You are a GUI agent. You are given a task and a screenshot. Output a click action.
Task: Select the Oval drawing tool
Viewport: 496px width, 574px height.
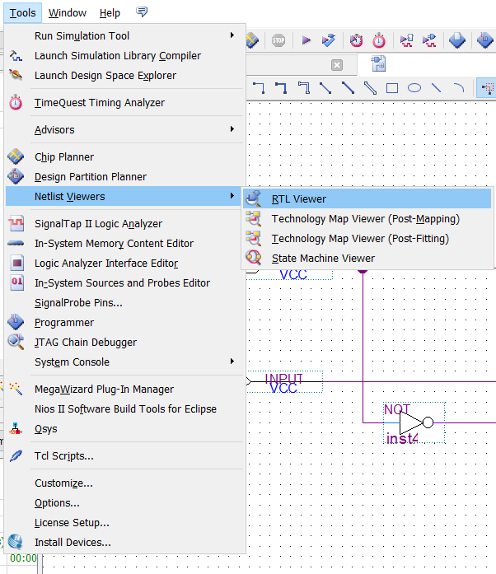click(x=414, y=88)
